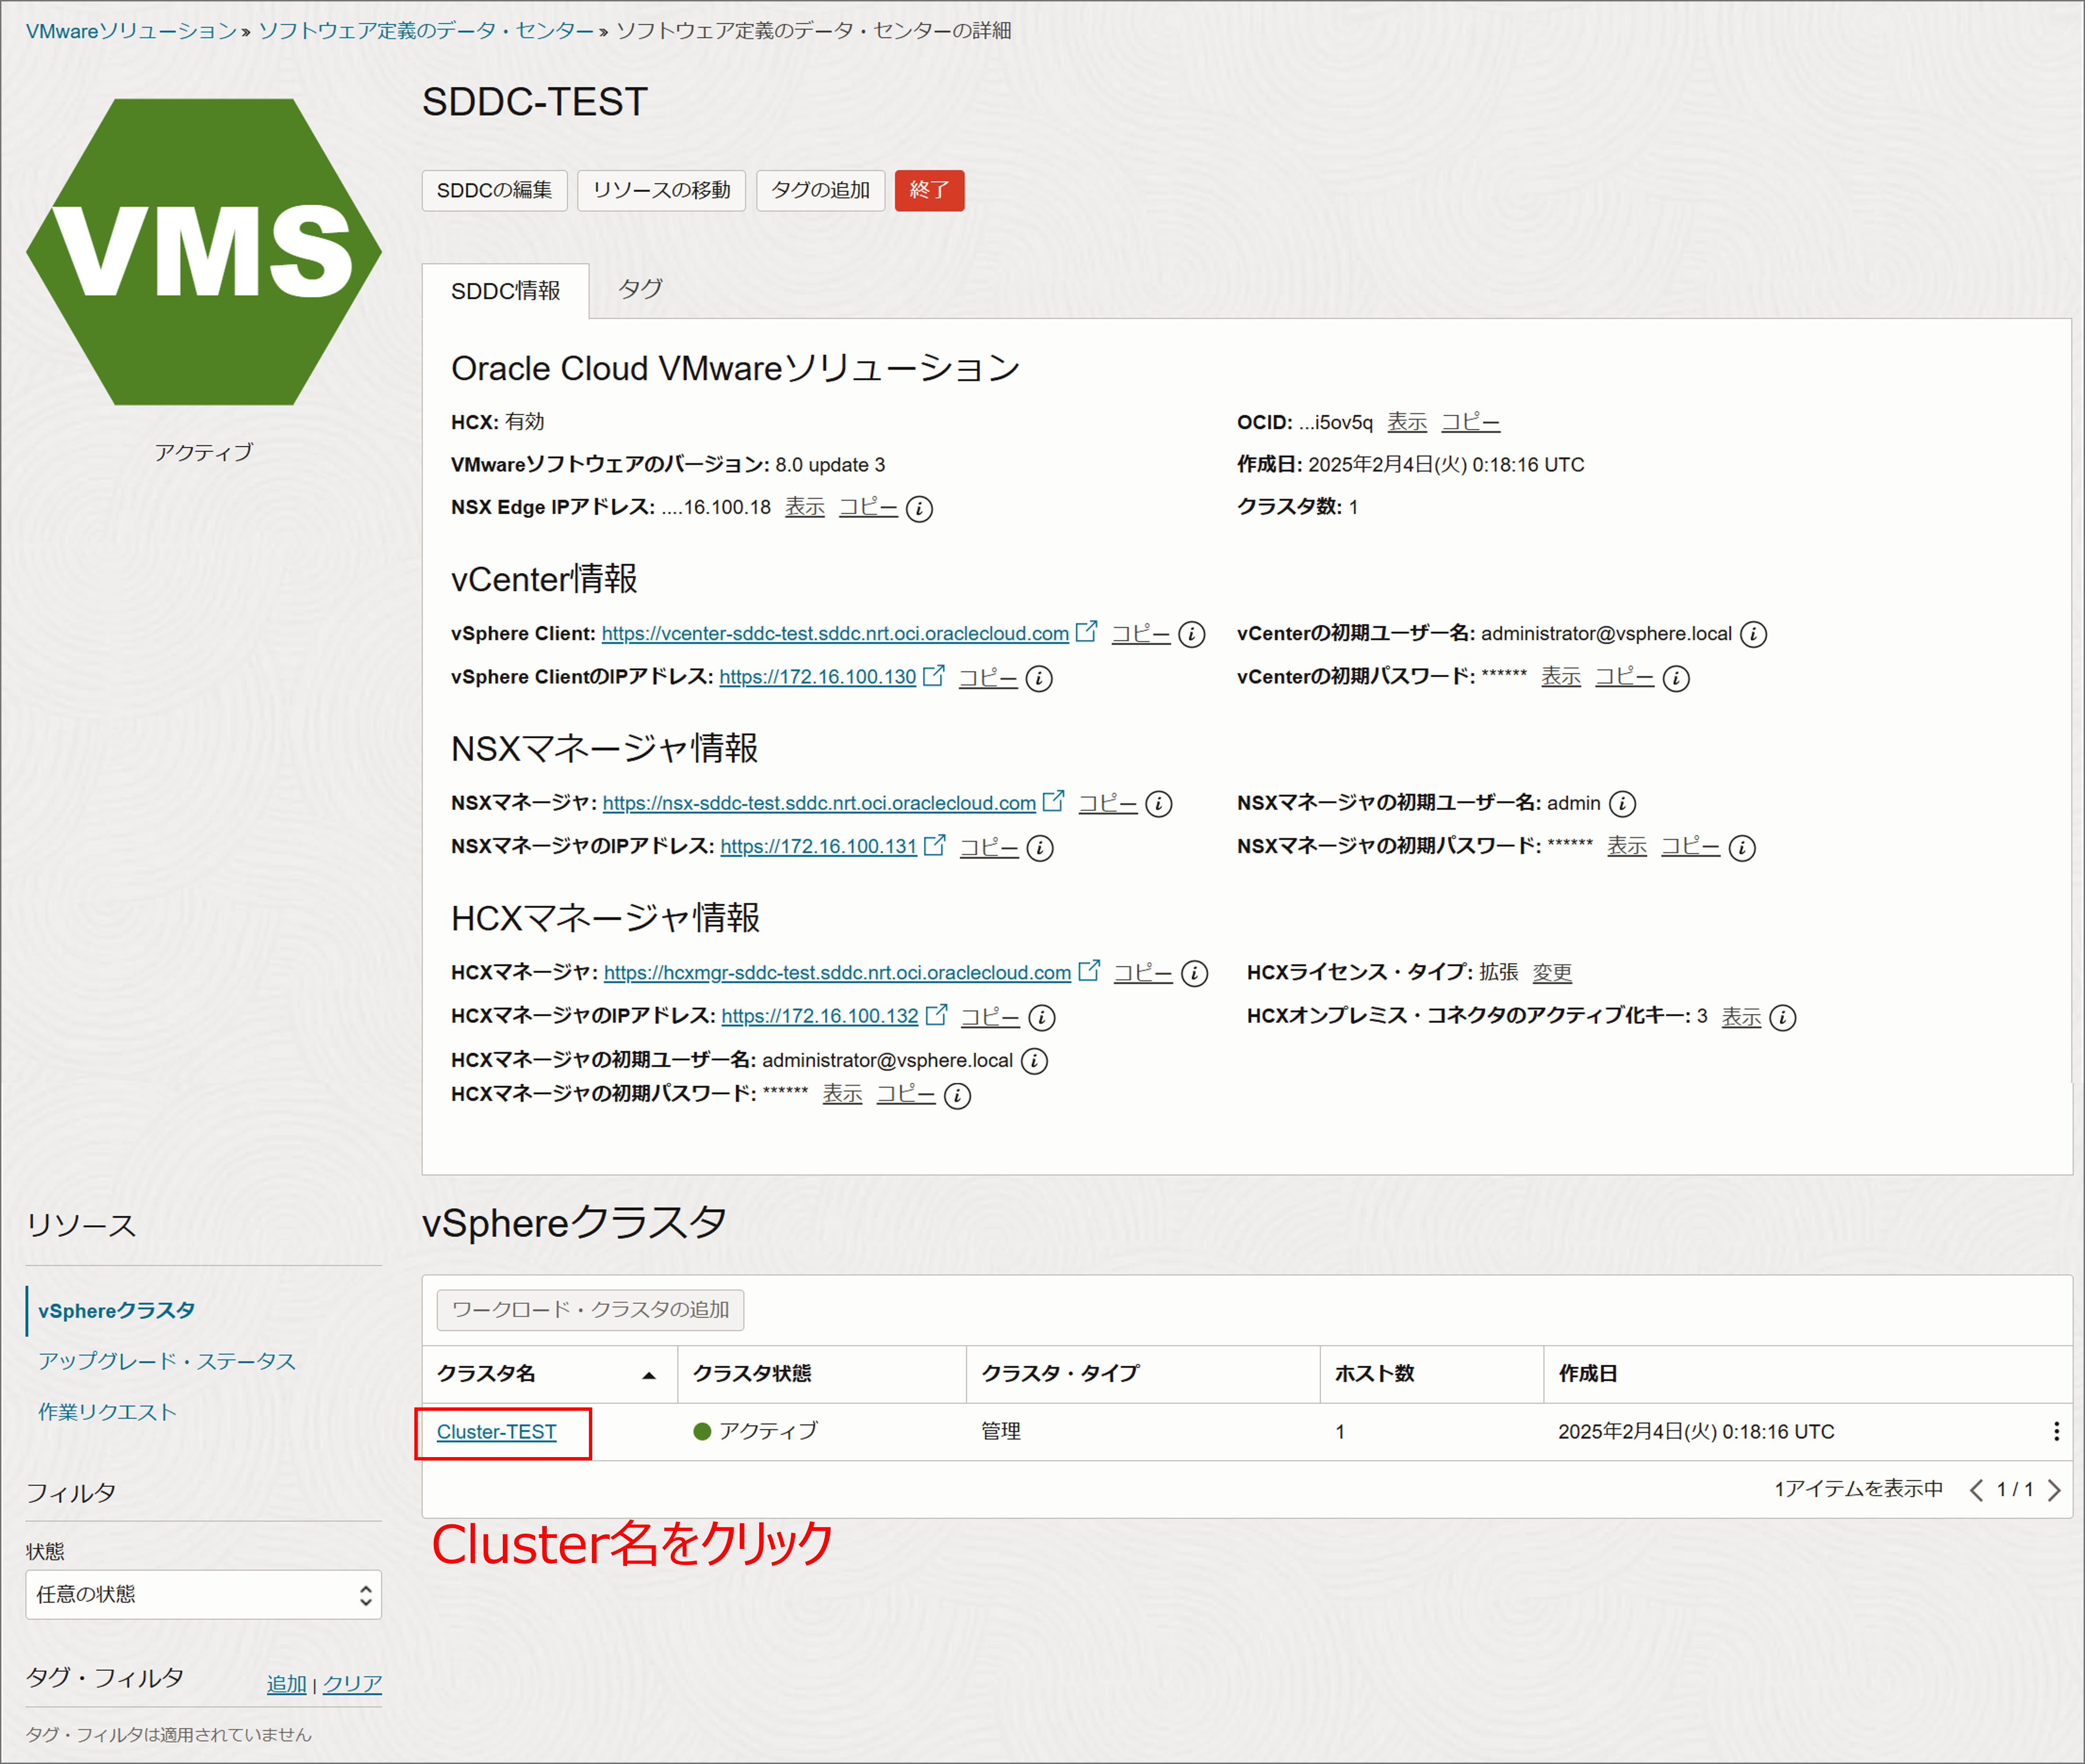The width and height of the screenshot is (2085, 1764).
Task: Select vSphereクラスタ in resources sidebar
Action: coord(117,1311)
